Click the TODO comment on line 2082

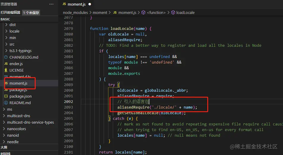[180, 45]
